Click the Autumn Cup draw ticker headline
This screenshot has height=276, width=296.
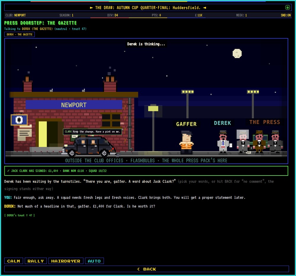[148, 8]
